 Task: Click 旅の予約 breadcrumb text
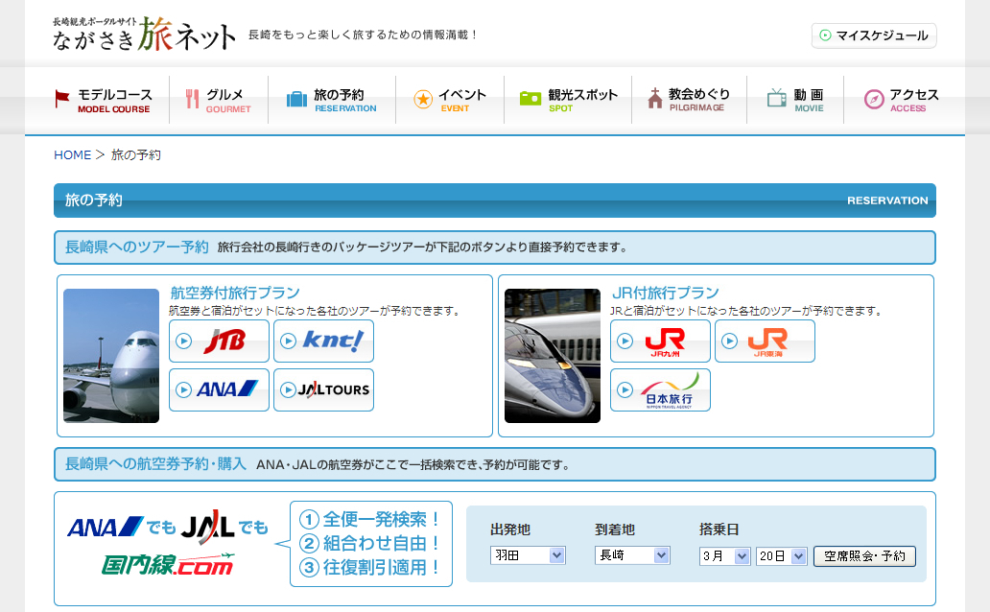click(136, 154)
